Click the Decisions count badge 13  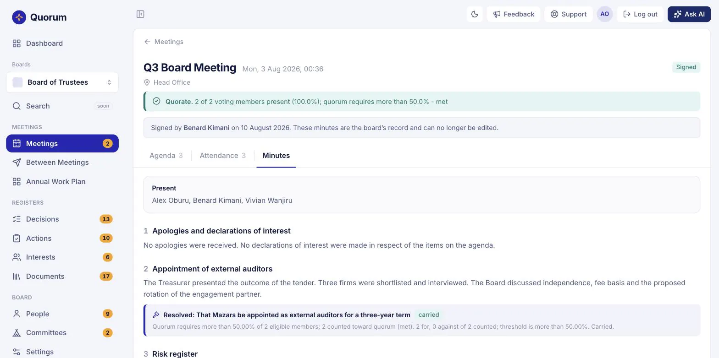tap(106, 219)
